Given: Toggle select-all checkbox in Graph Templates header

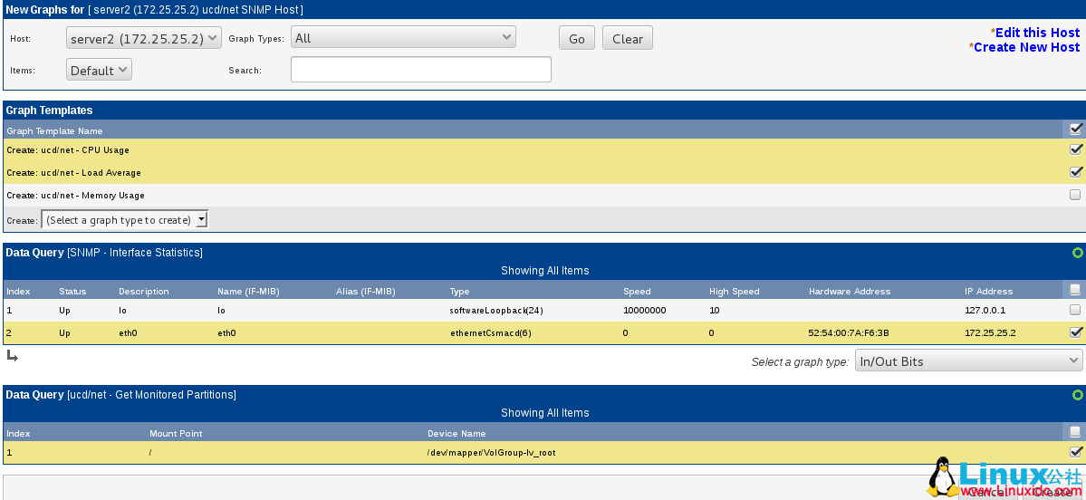Looking at the screenshot, I should (1075, 130).
